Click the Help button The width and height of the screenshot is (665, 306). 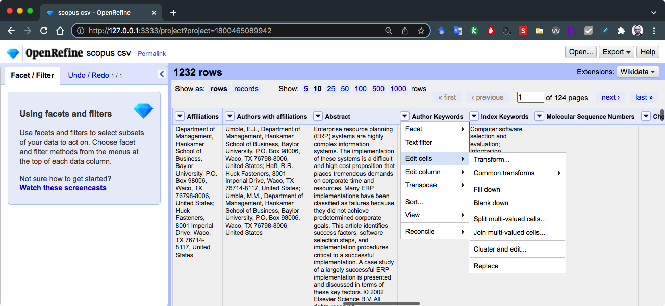tap(648, 52)
